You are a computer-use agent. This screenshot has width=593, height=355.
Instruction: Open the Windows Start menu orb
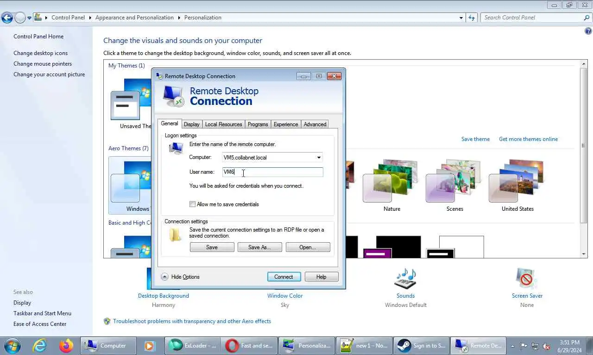(x=12, y=345)
